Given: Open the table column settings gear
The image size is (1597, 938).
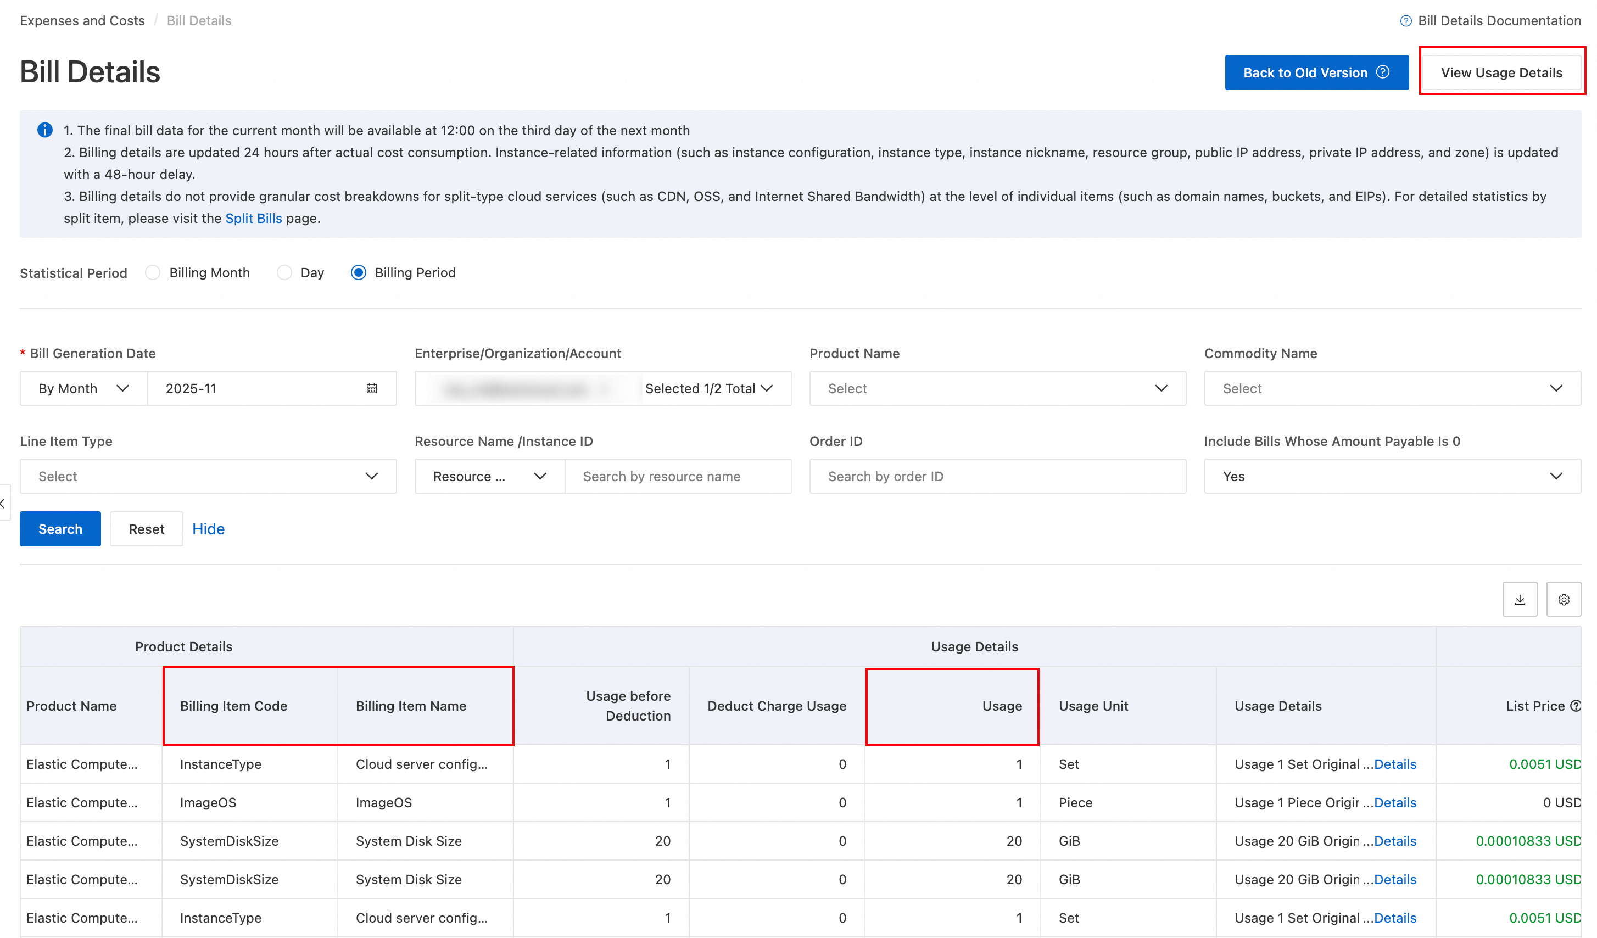Looking at the screenshot, I should click(1563, 600).
